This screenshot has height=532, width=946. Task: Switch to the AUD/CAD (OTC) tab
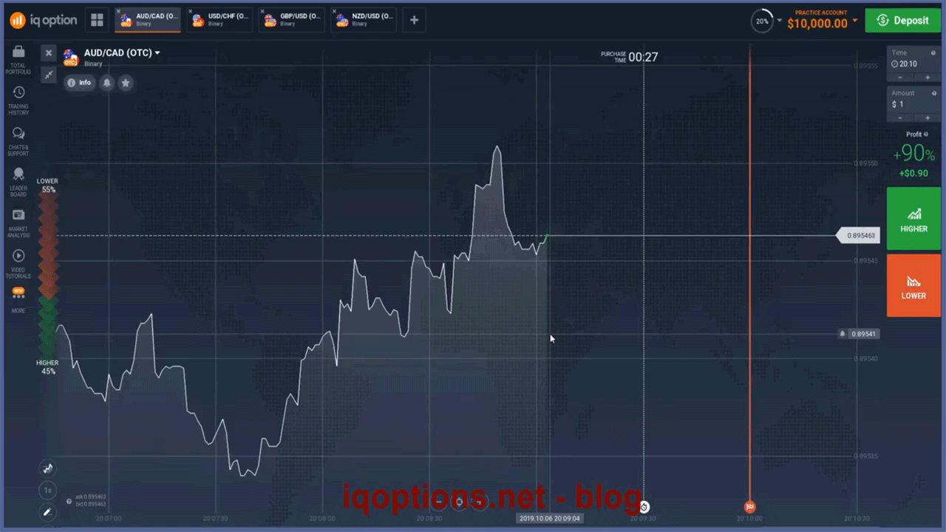click(148, 21)
